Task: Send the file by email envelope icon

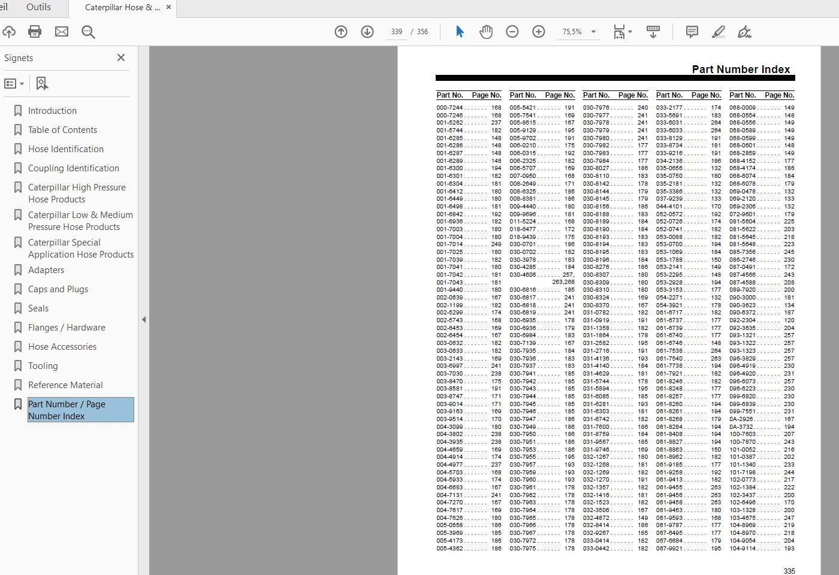Action: point(62,32)
